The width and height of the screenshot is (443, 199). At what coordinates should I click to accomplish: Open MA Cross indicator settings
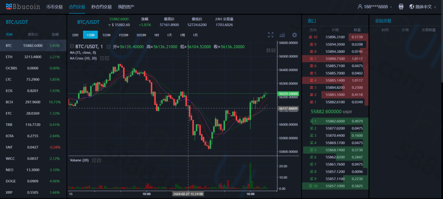click(x=102, y=58)
